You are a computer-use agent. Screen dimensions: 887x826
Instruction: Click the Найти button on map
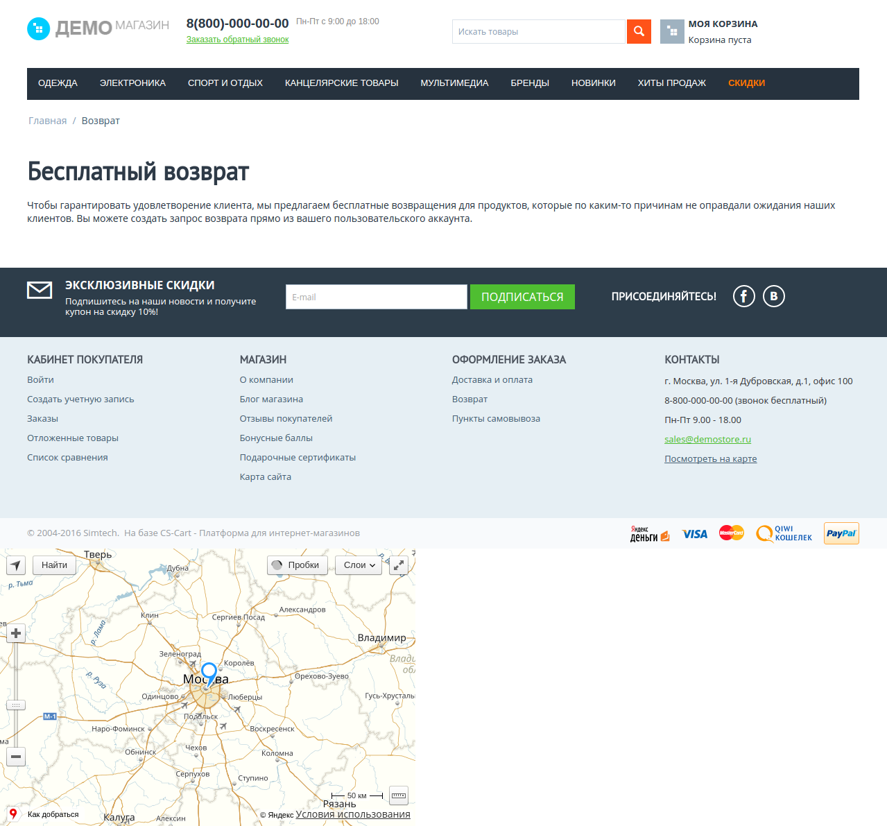pos(54,565)
